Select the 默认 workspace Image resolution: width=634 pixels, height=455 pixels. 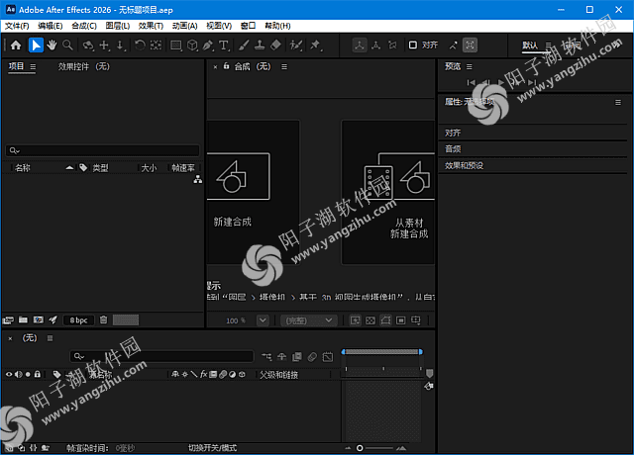(530, 45)
